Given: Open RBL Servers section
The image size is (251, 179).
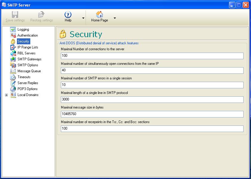Looking at the screenshot, I should click(26, 53).
